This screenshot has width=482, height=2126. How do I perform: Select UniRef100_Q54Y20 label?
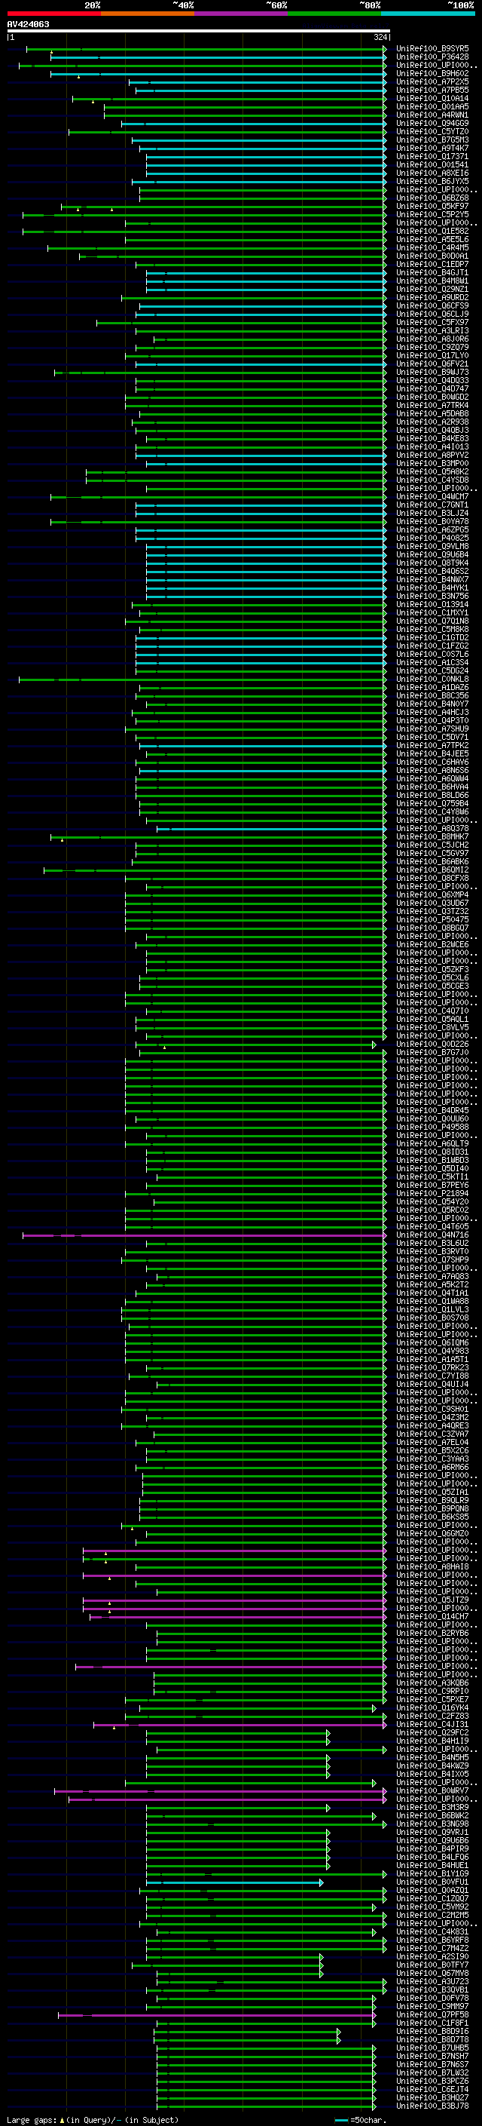point(432,1201)
